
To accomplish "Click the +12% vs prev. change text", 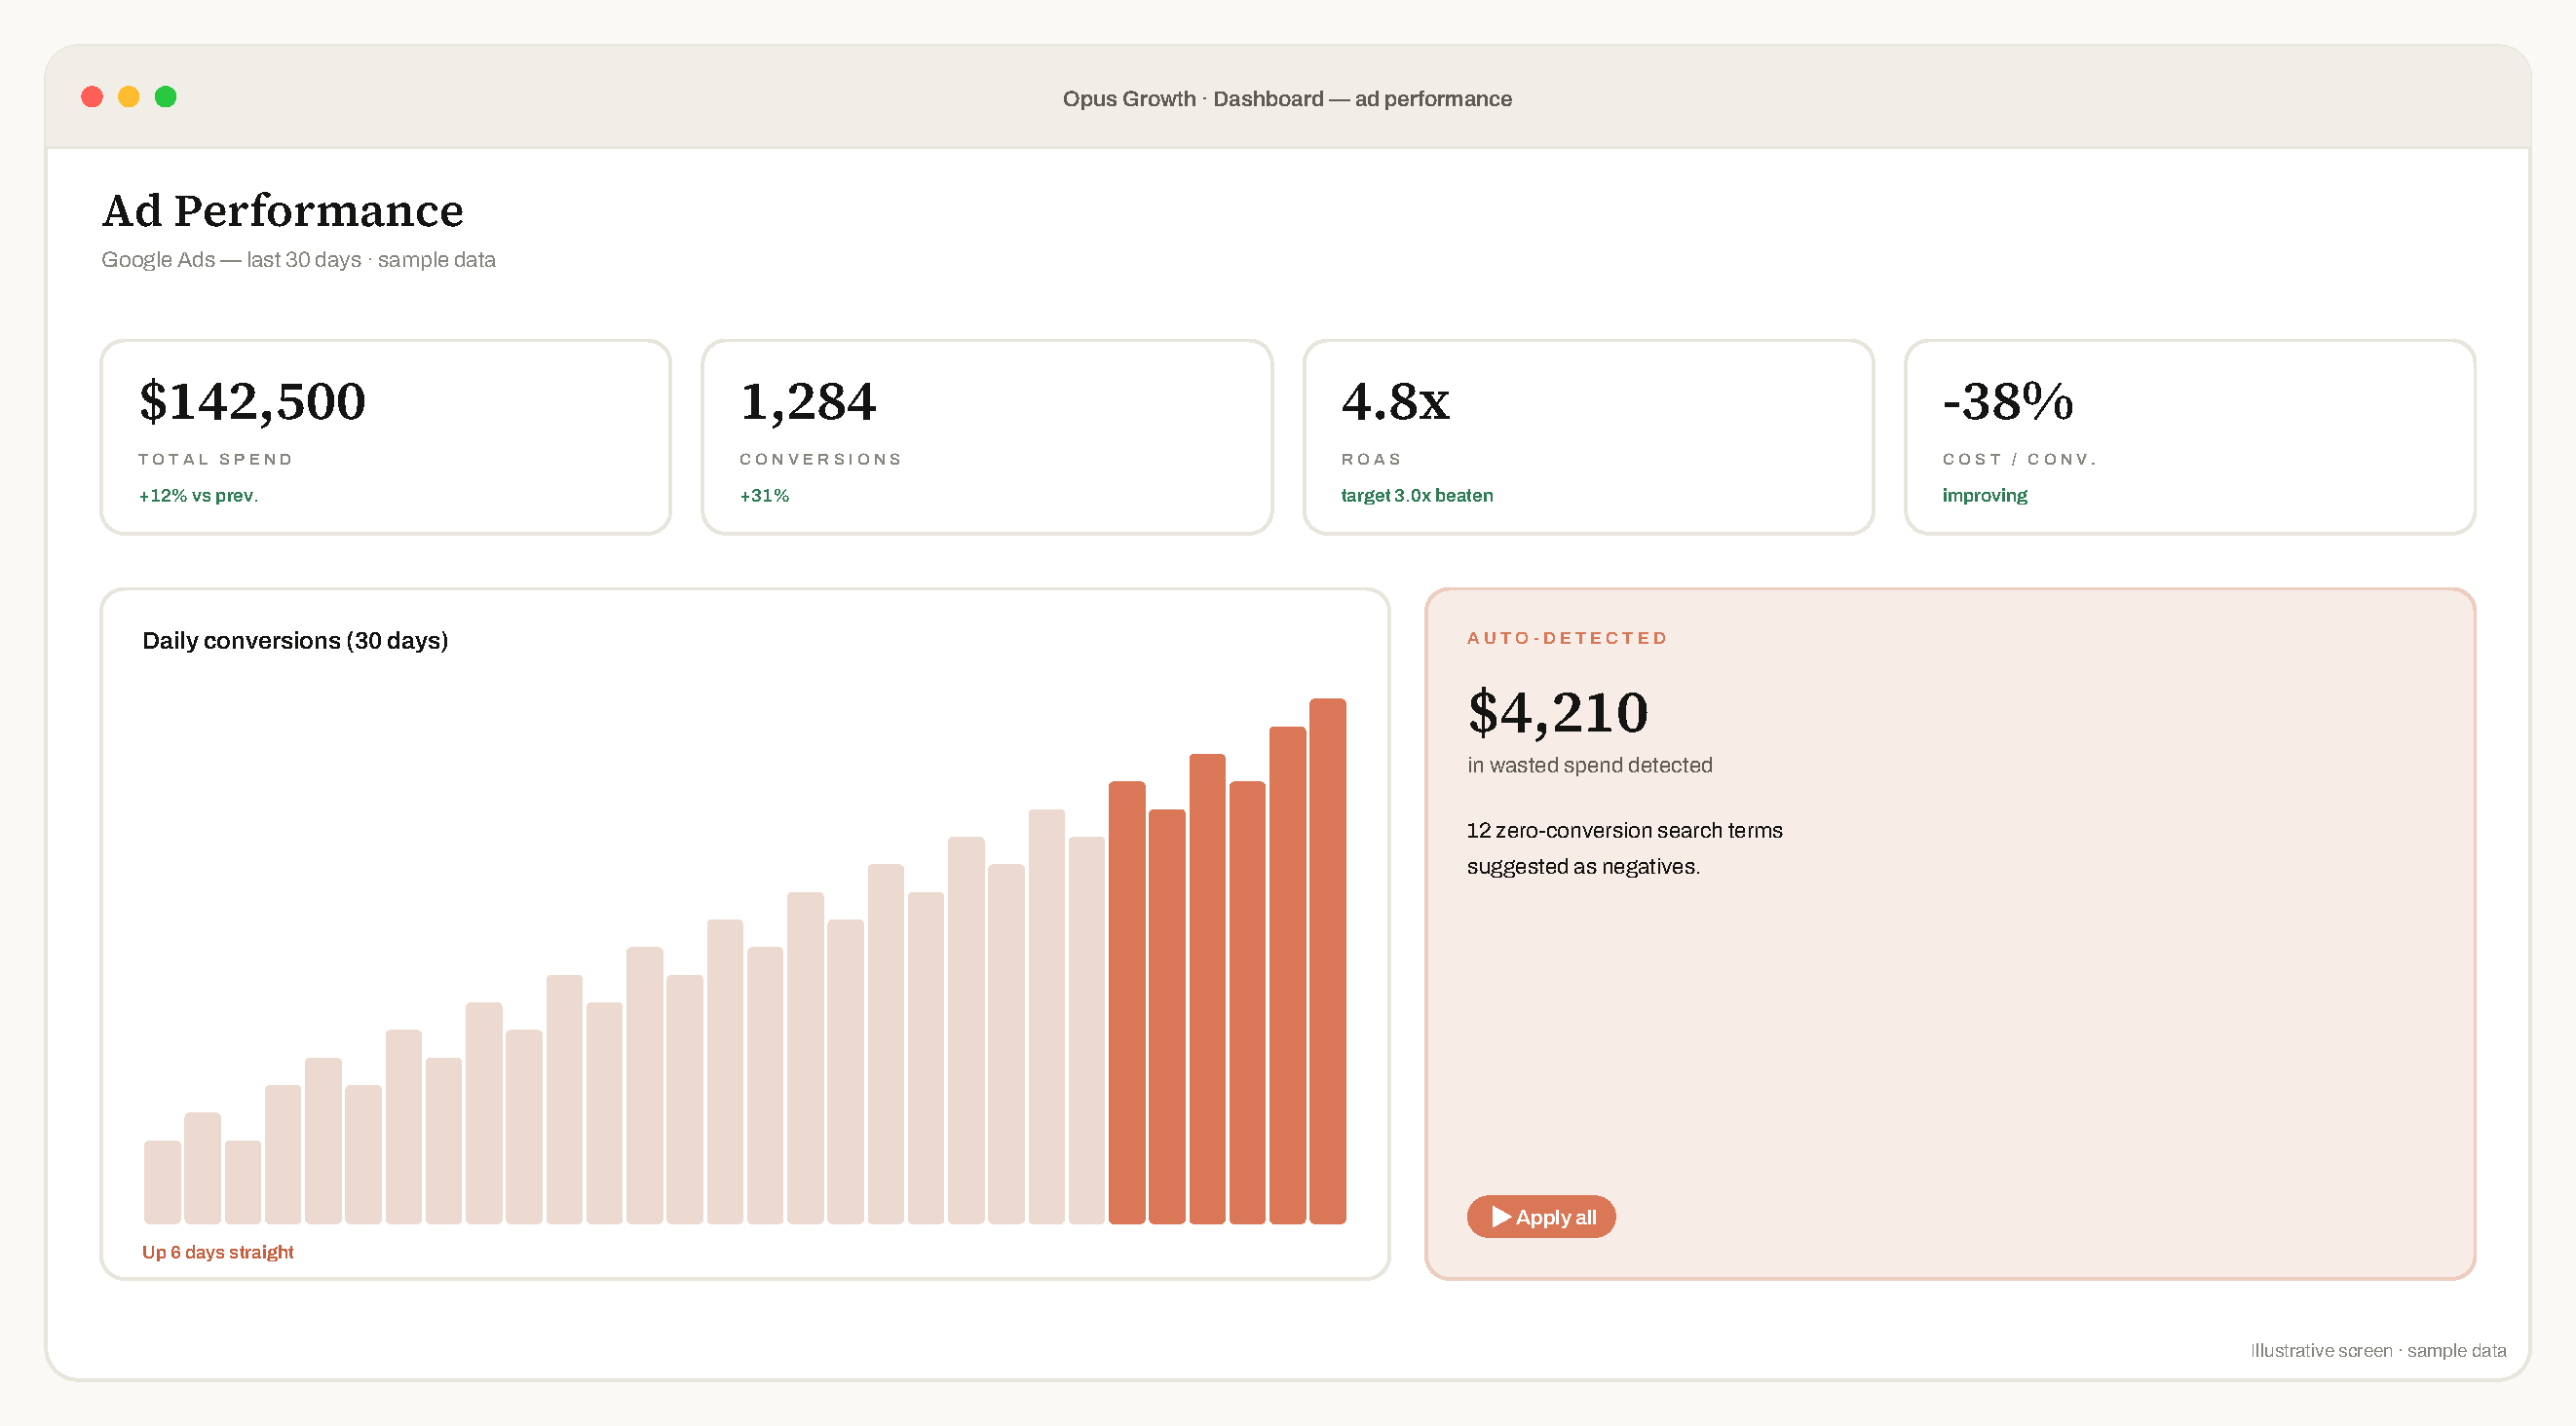I will (x=198, y=495).
